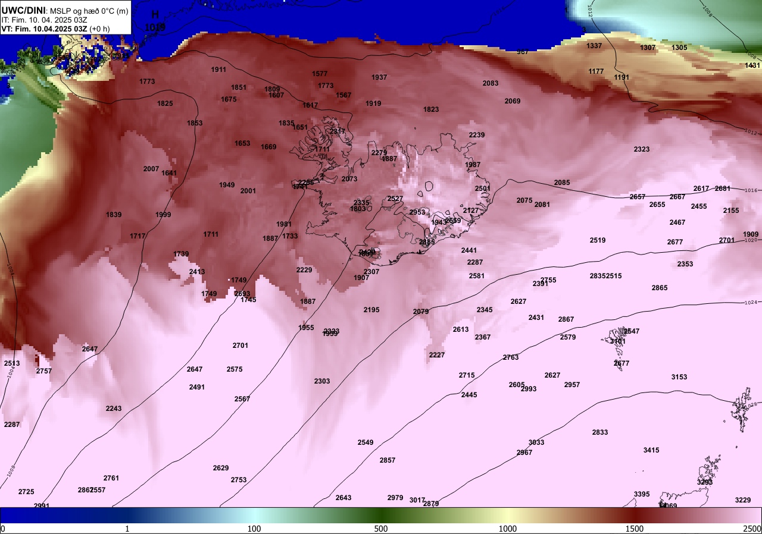The height and width of the screenshot is (534, 762).
Task: Click the height value 1337
Action: coord(594,46)
